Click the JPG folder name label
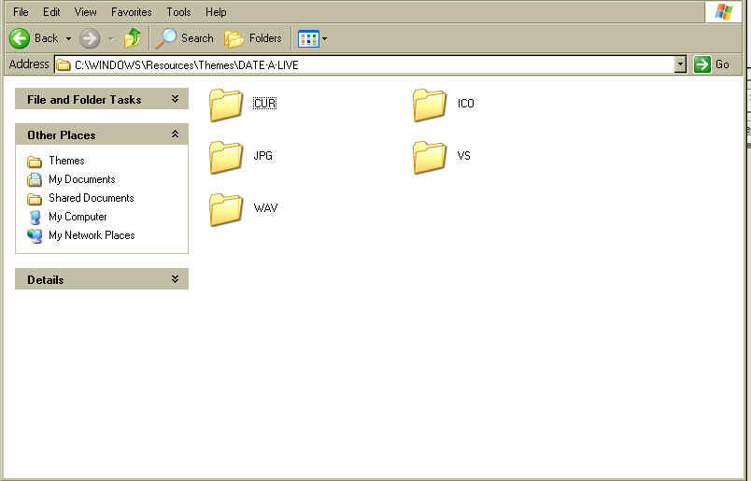 [263, 156]
